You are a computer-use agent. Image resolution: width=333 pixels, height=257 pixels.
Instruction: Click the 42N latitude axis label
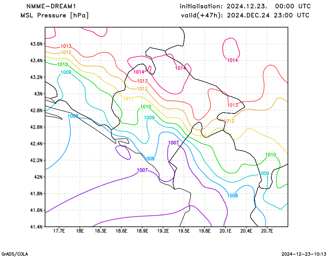coord(38,177)
